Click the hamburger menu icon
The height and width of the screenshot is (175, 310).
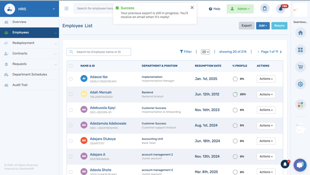tap(66, 9)
